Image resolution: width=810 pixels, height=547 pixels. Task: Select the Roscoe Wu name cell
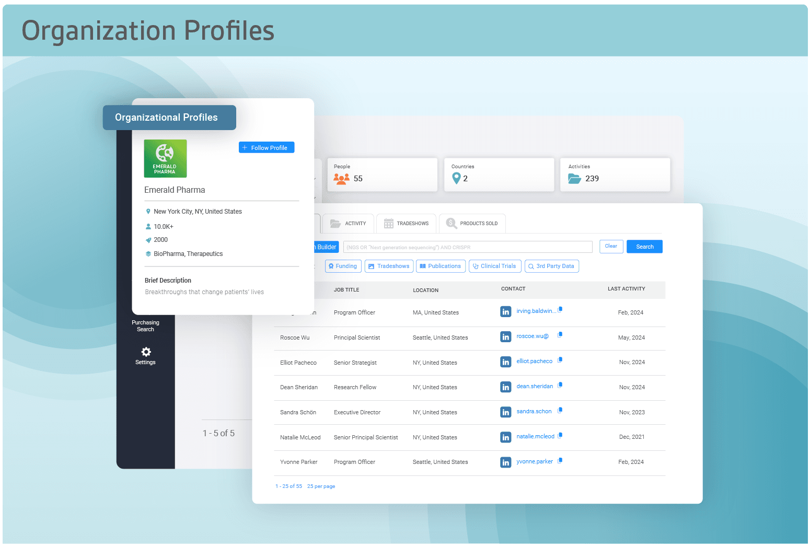pos(295,337)
